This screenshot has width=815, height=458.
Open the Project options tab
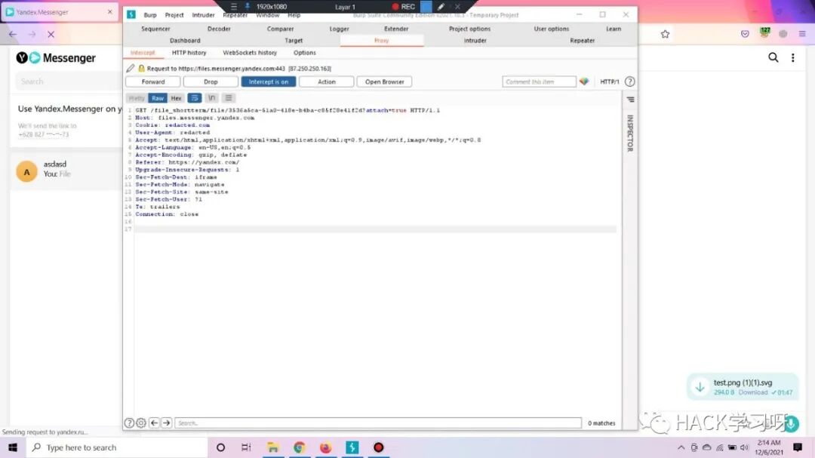point(469,29)
